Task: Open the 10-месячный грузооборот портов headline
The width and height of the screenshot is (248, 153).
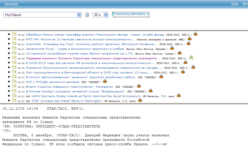Action: tap(79, 53)
